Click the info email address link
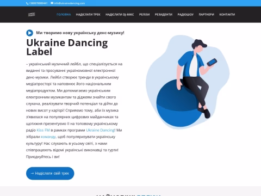The height and width of the screenshot is (196, 261). click(x=70, y=3)
